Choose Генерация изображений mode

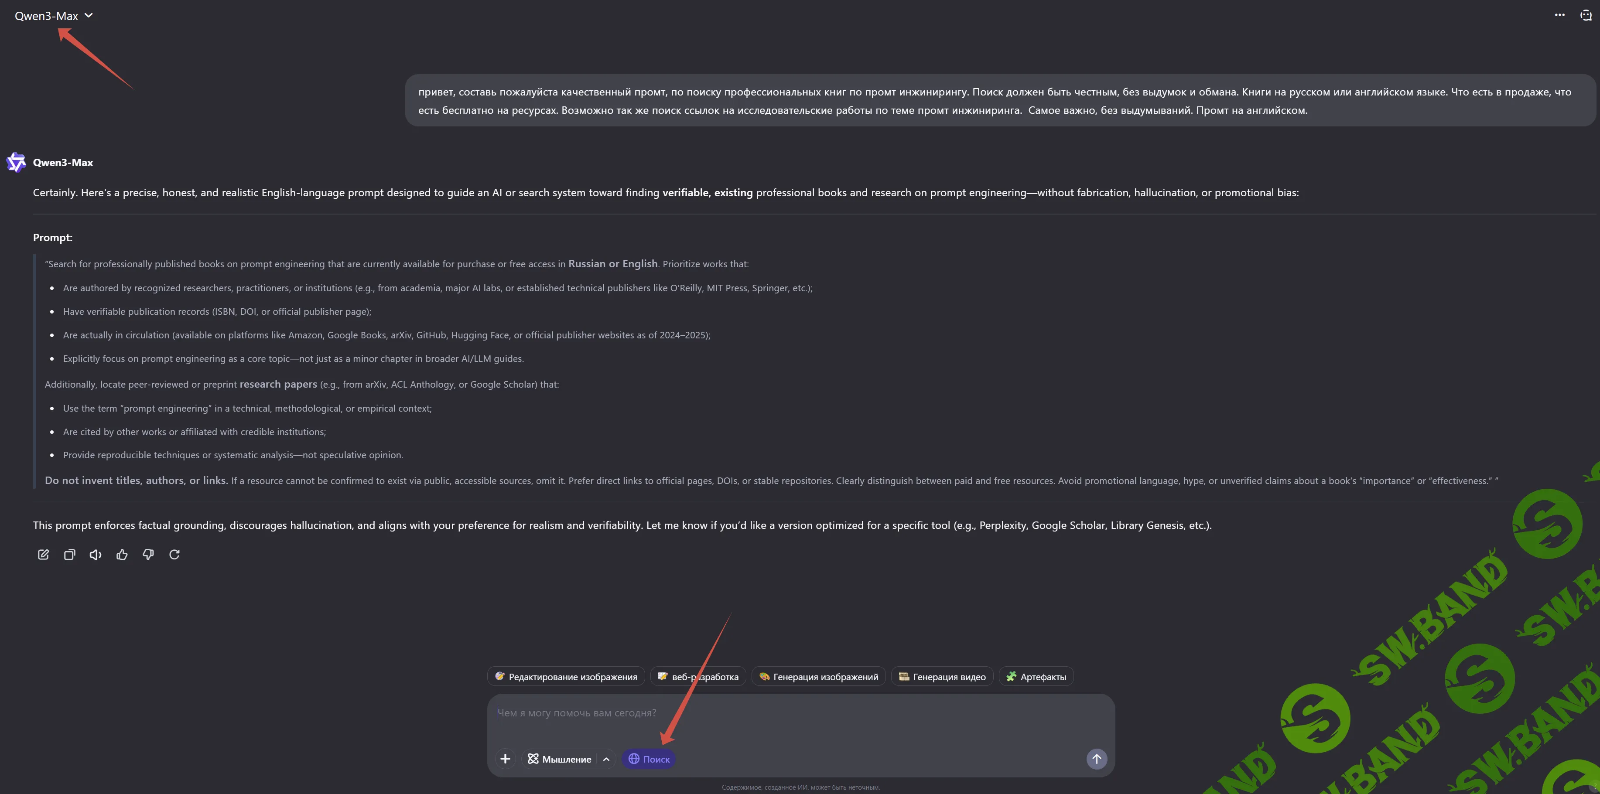pyautogui.click(x=819, y=677)
